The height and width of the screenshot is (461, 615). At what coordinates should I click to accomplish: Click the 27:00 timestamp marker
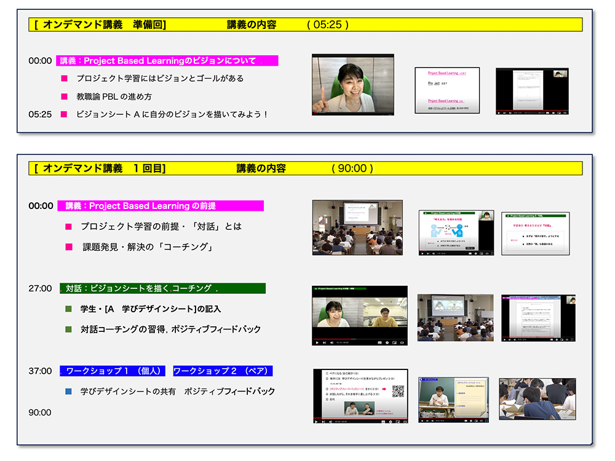40,288
